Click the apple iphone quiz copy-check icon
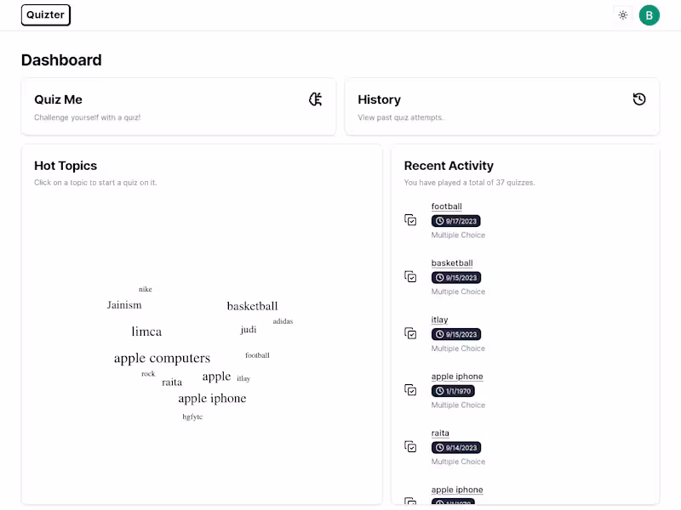This screenshot has width=681, height=510. tap(410, 390)
